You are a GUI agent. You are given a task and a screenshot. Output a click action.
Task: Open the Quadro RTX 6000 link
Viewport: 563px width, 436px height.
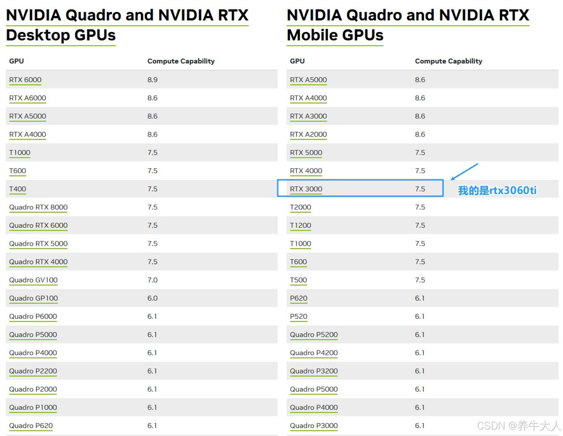38,225
